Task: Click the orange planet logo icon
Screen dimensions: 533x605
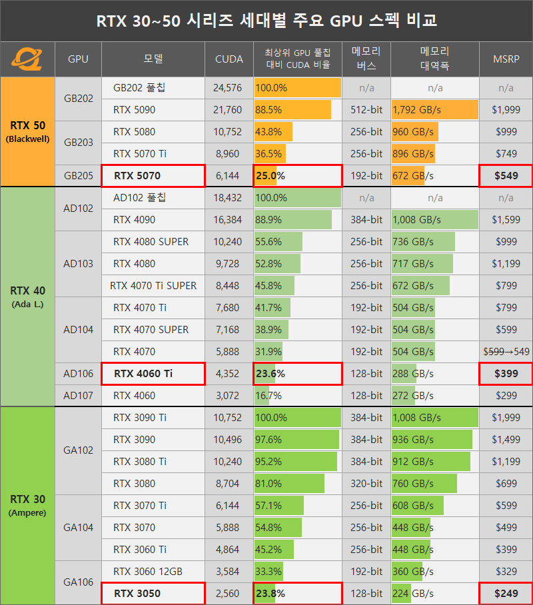Action: (x=27, y=59)
